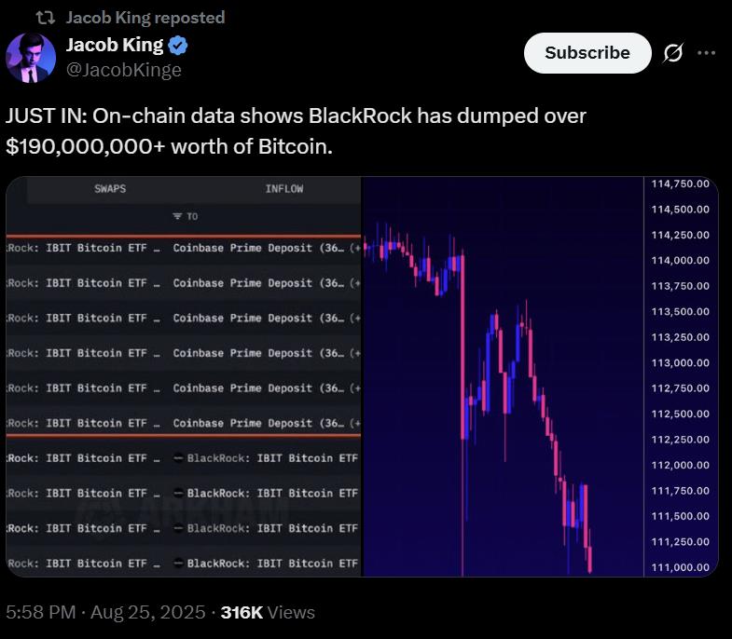
Task: Click the TO column filter header
Action: point(186,216)
